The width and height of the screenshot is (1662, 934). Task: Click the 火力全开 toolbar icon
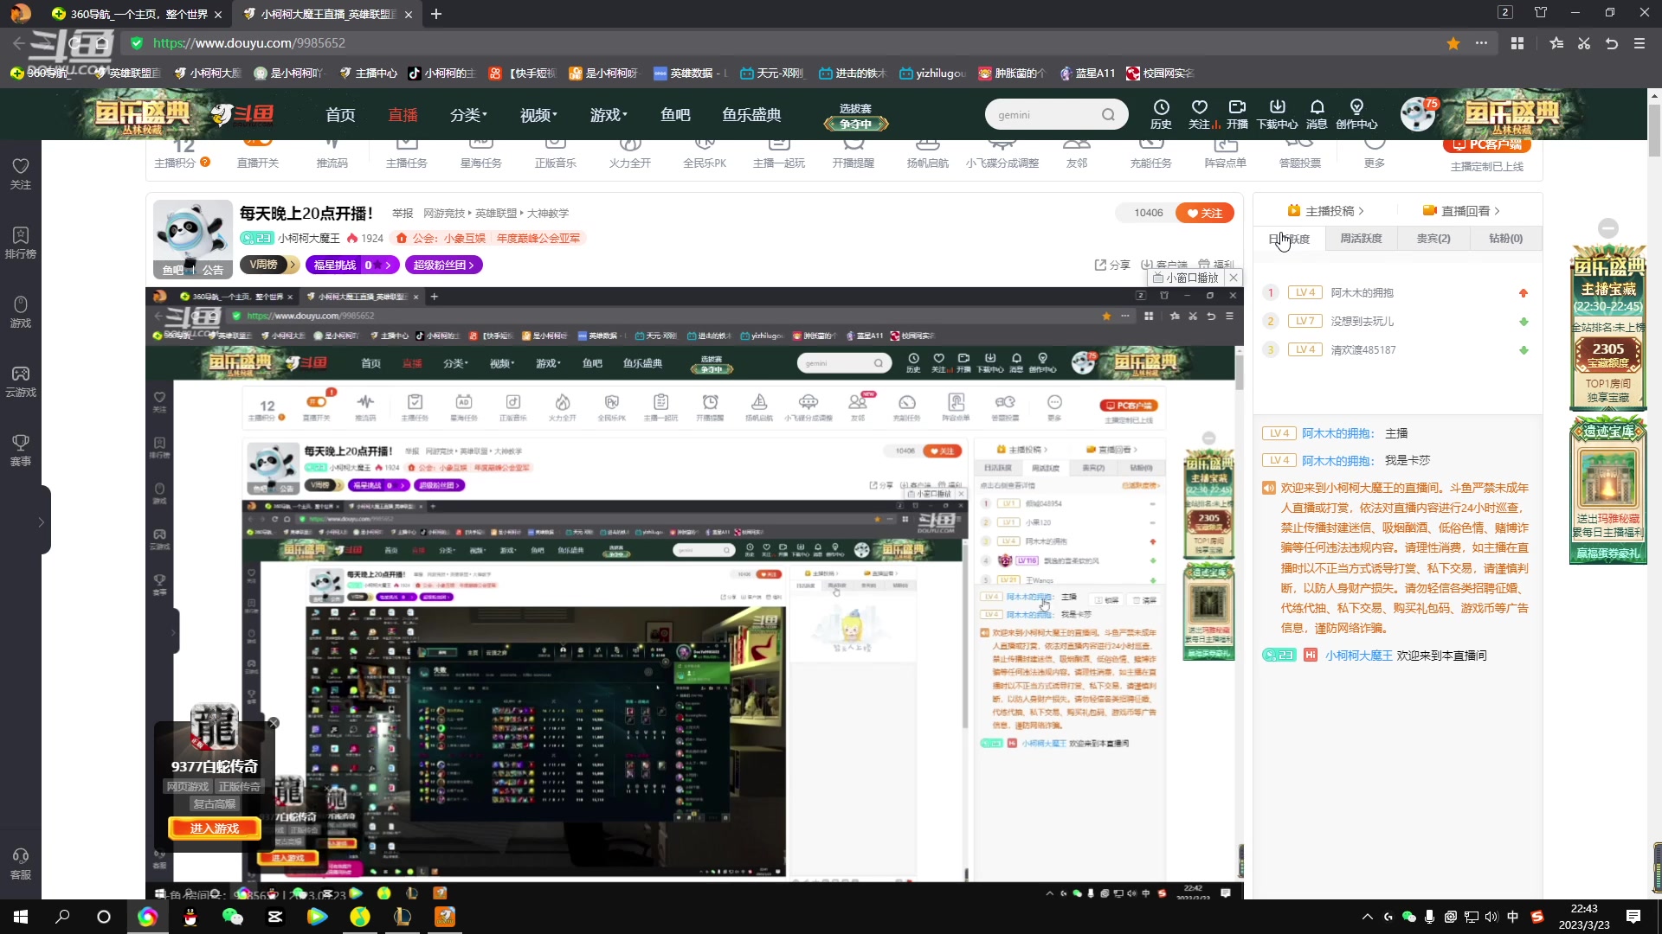pos(629,154)
